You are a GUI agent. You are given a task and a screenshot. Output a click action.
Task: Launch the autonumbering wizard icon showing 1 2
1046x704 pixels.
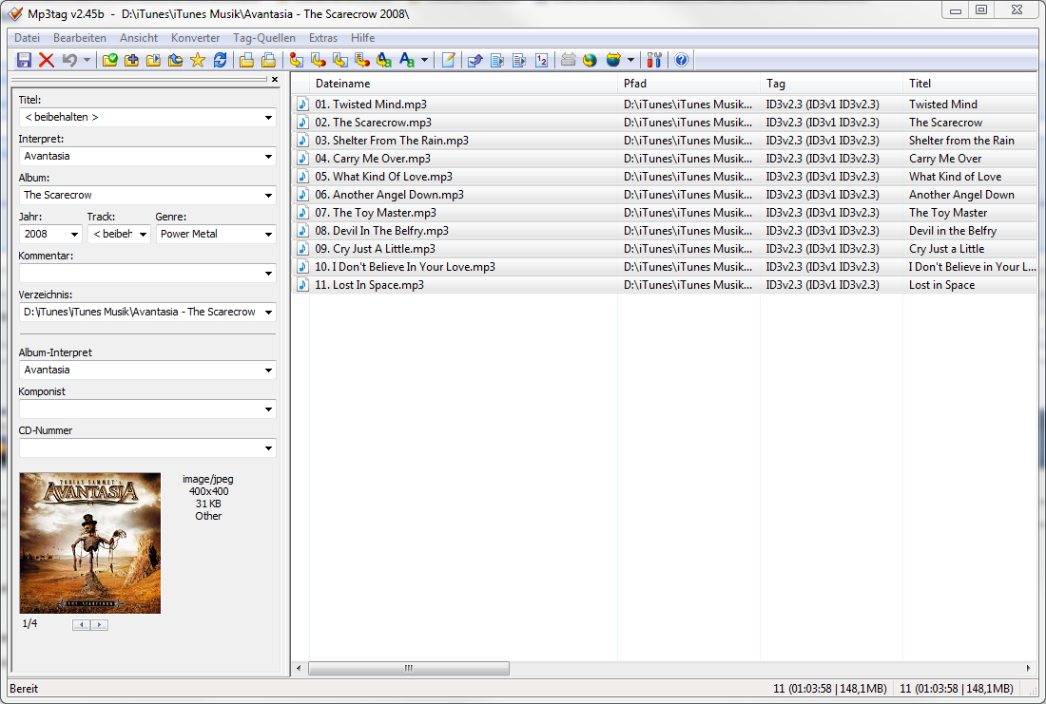coord(541,60)
